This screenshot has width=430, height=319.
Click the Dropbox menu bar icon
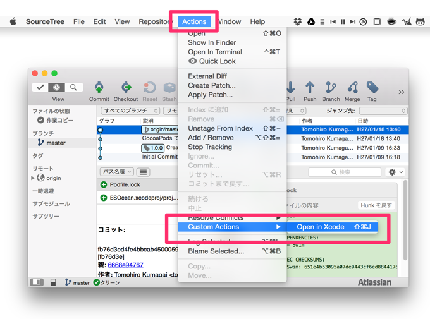tap(298, 21)
